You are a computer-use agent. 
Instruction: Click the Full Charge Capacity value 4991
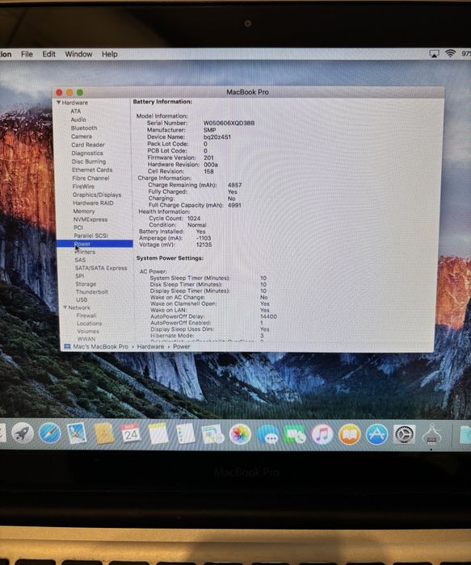(234, 205)
